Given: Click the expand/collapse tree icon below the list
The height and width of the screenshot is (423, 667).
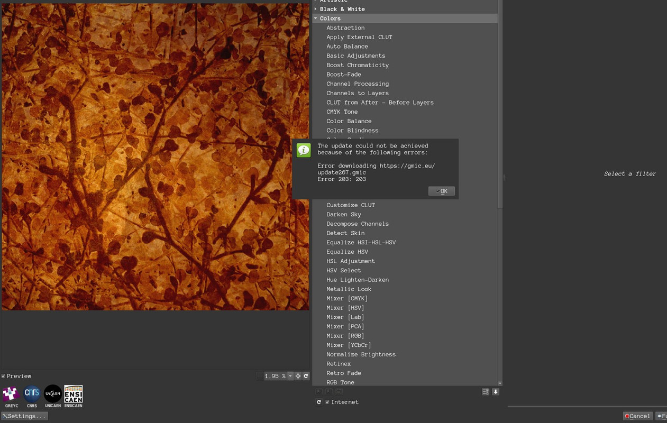Looking at the screenshot, I should pos(486,392).
